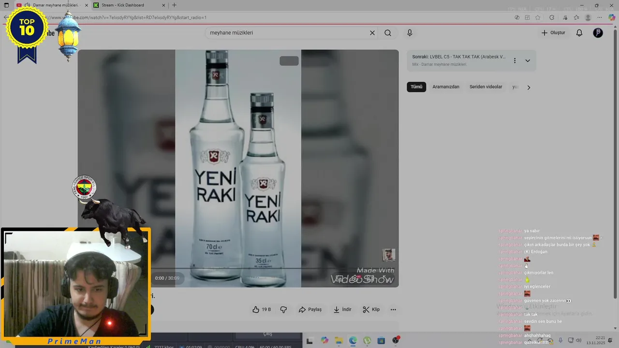This screenshot has width=619, height=348.
Task: Close the Damar meyhane müzikleri tab
Action: [x=87, y=5]
